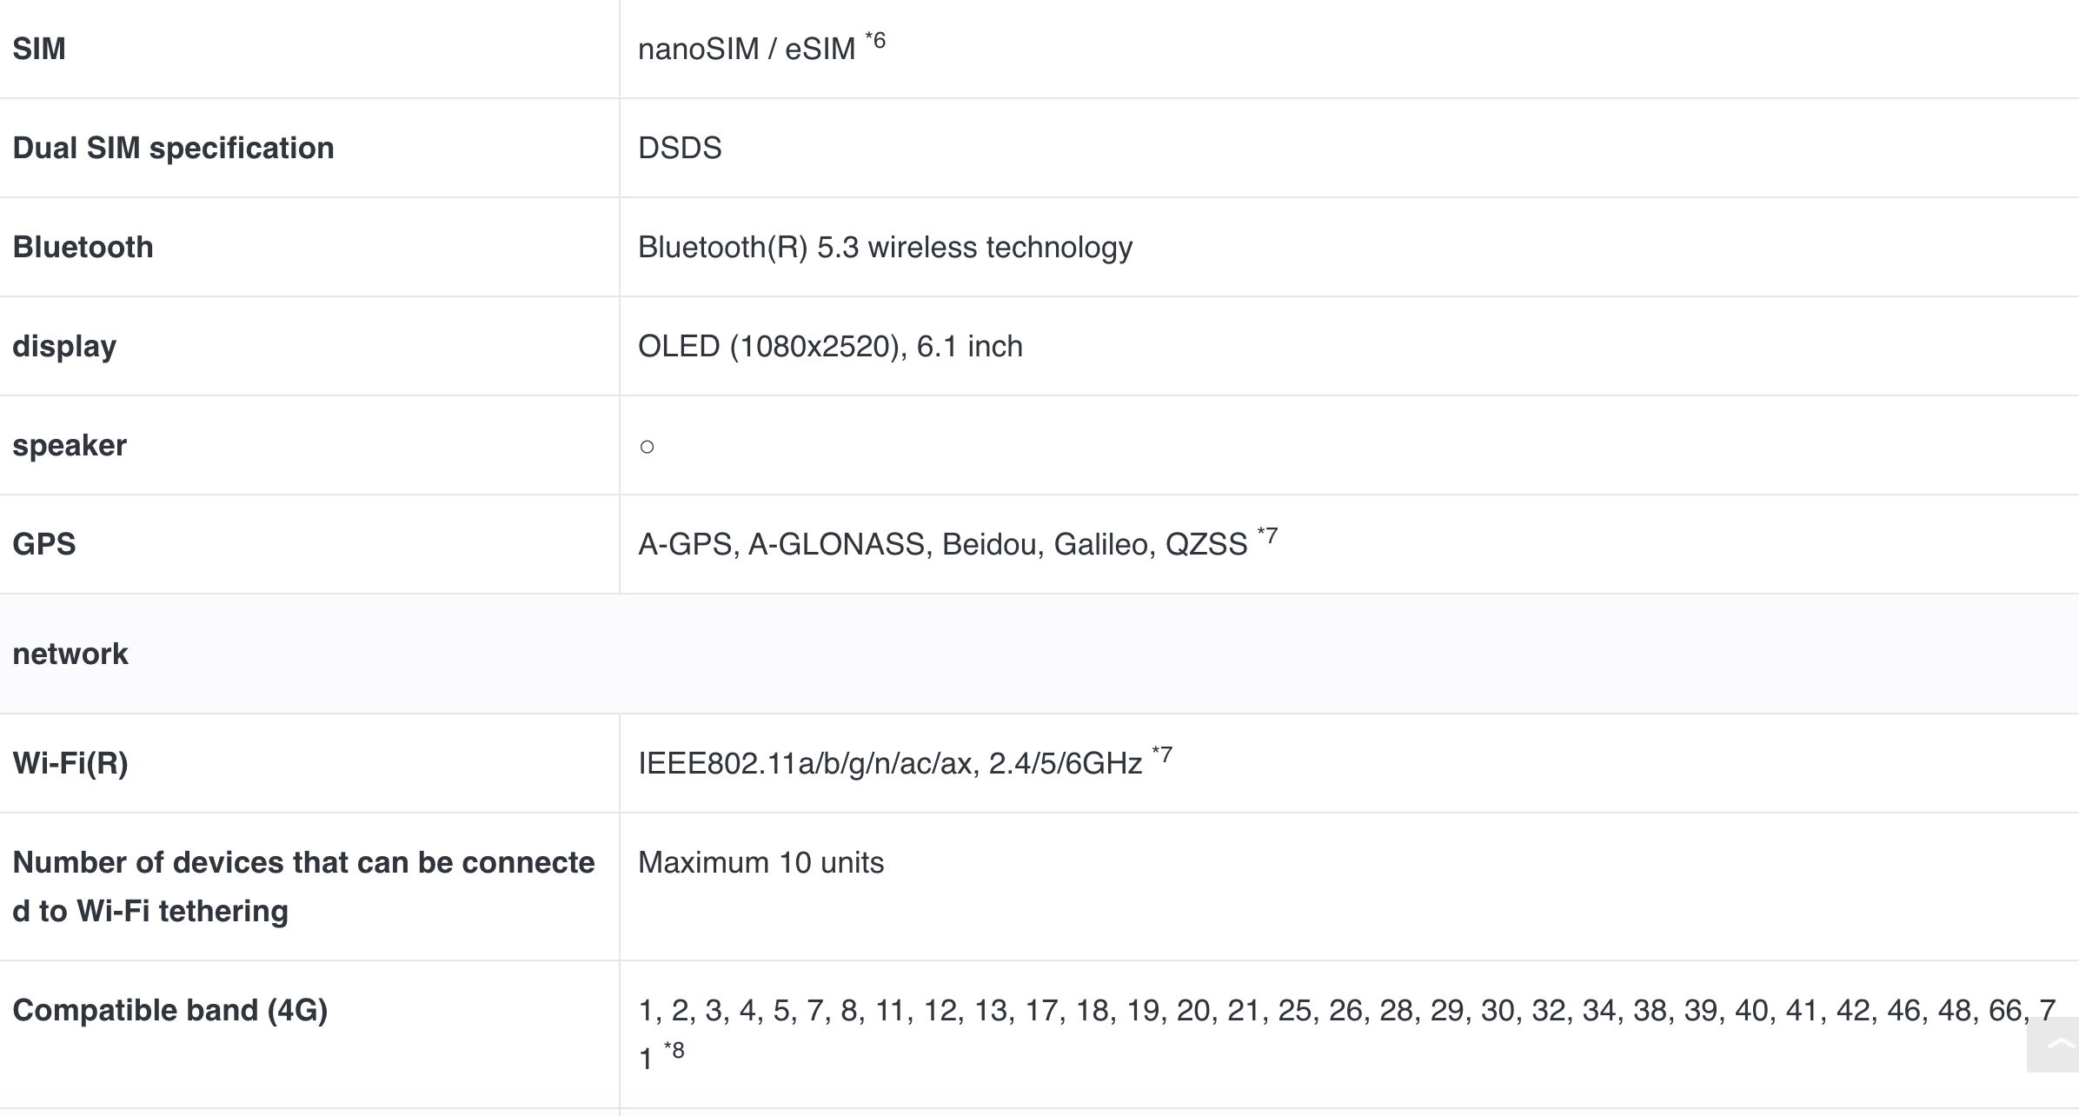Click the IEEE802.11a/b/g/n/ac/ax value text
The height and width of the screenshot is (1116, 2079).
point(889,763)
